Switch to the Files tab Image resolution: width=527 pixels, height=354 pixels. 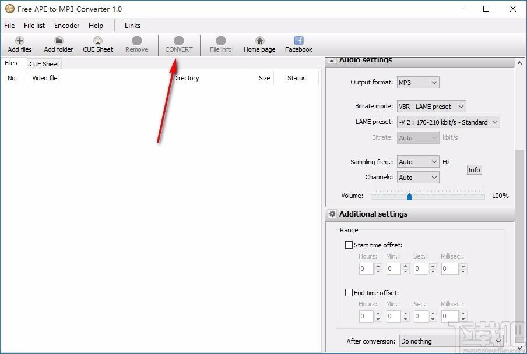tap(11, 63)
